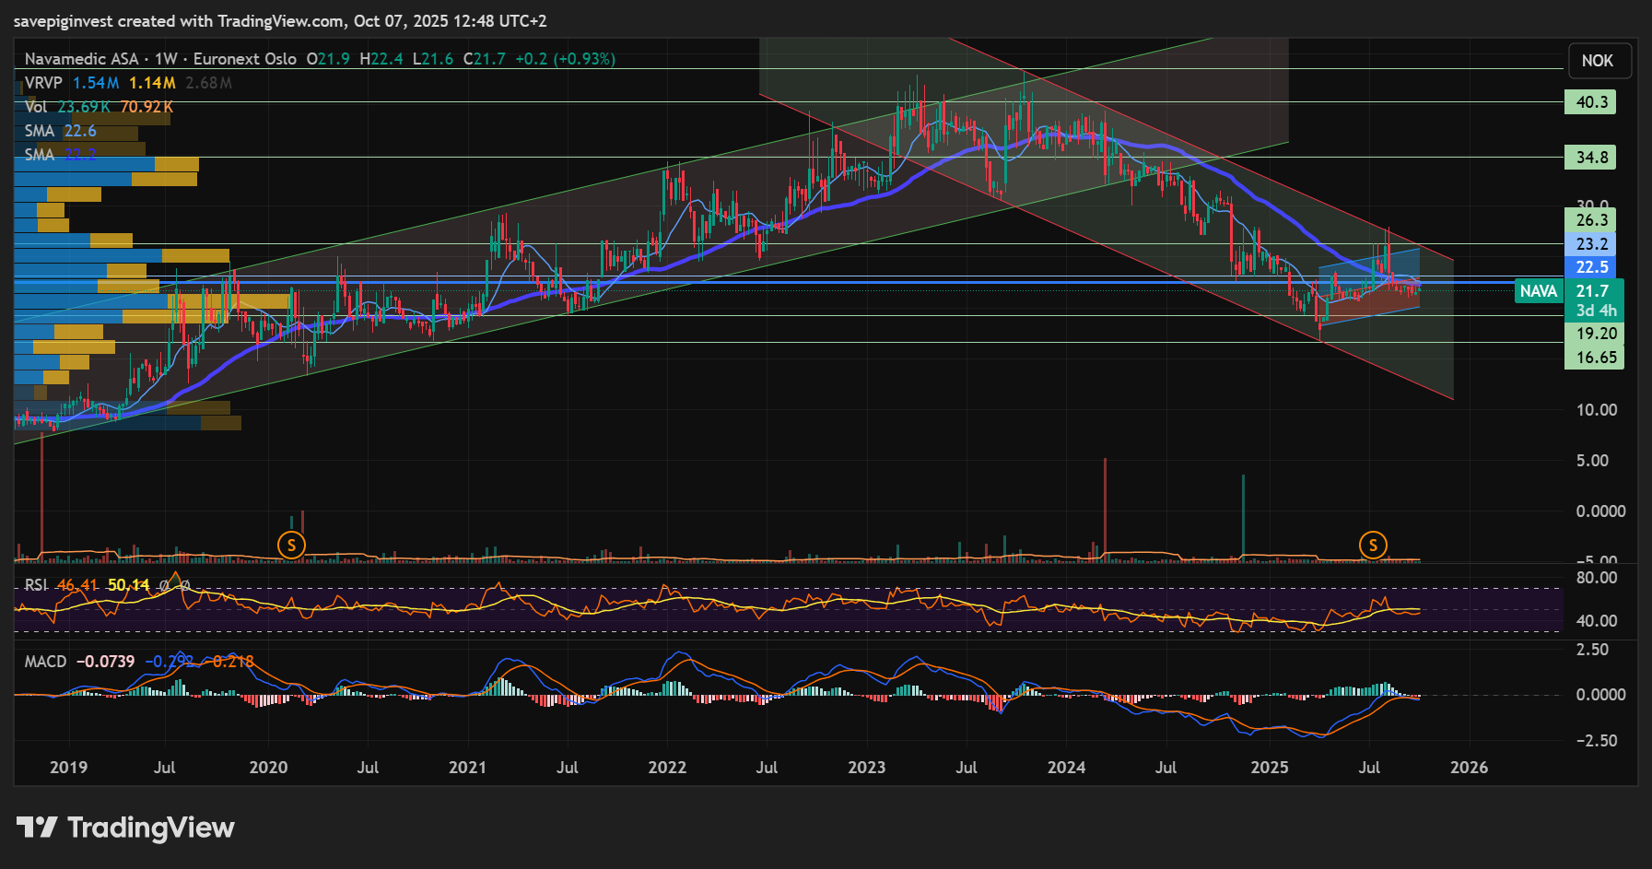Click the 2026 label on time axis

(x=1469, y=768)
